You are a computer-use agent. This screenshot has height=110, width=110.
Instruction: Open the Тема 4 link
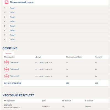tap(13, 21)
